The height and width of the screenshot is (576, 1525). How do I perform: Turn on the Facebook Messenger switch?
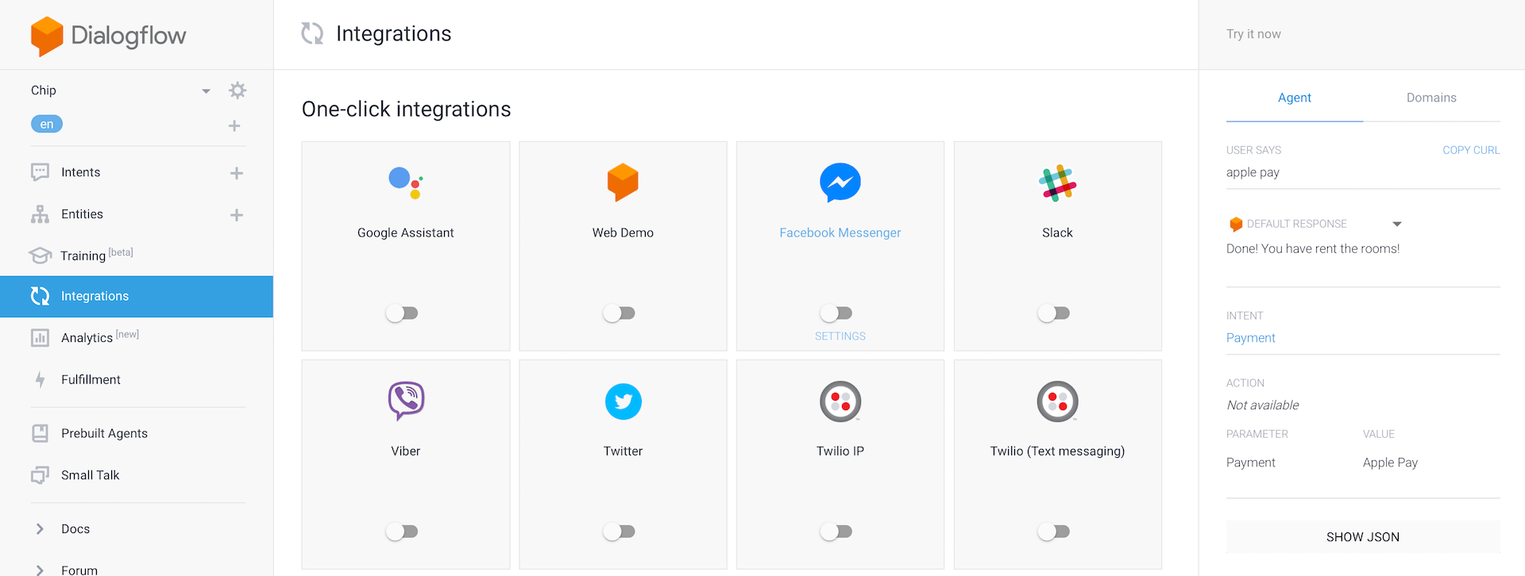pyautogui.click(x=836, y=313)
